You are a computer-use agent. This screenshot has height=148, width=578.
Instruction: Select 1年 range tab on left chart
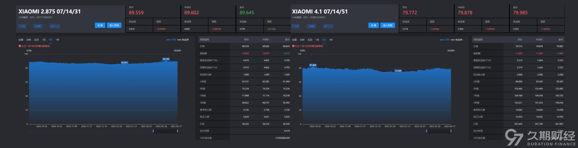[x=57, y=40]
